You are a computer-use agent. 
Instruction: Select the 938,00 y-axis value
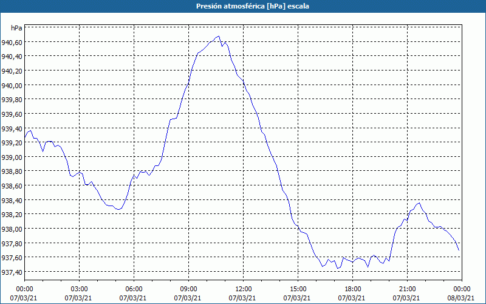[12, 229]
